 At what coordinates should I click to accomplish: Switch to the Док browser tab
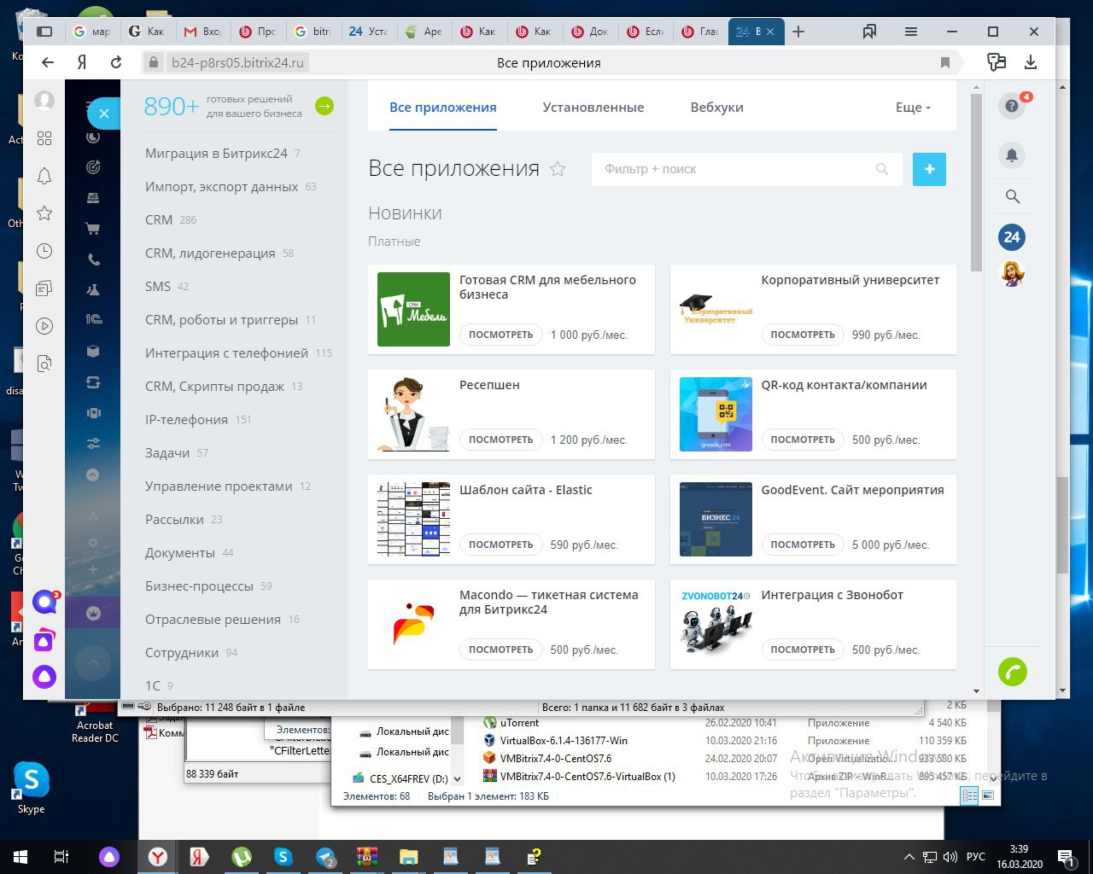coord(590,32)
